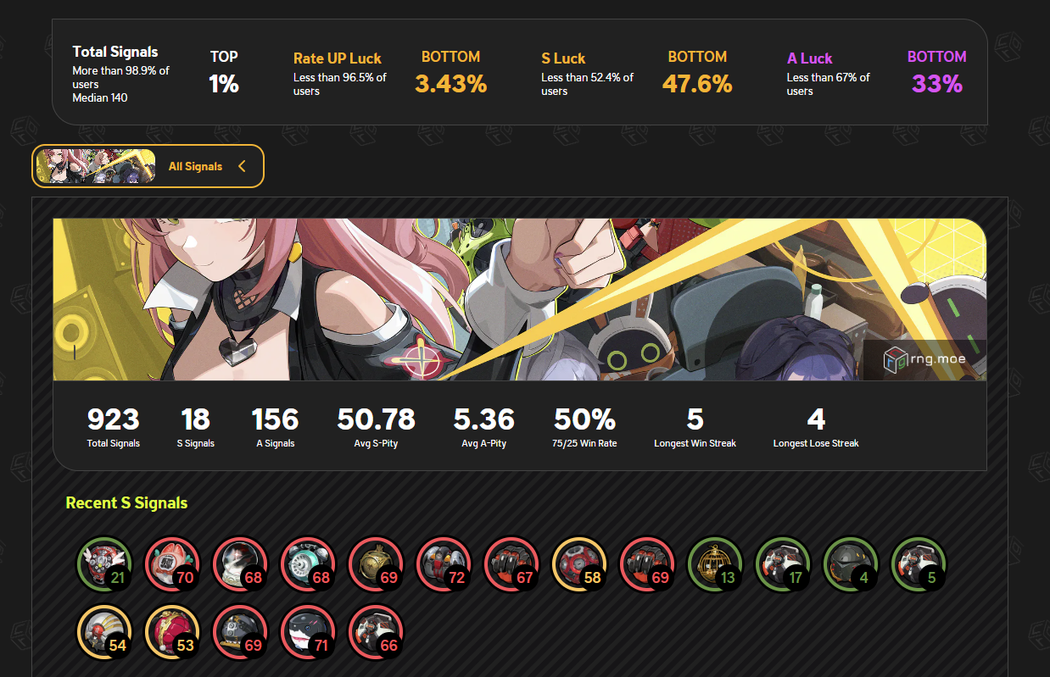Click the rng.moe logo on banner
Screen dimensions: 1050x677
coord(925,359)
